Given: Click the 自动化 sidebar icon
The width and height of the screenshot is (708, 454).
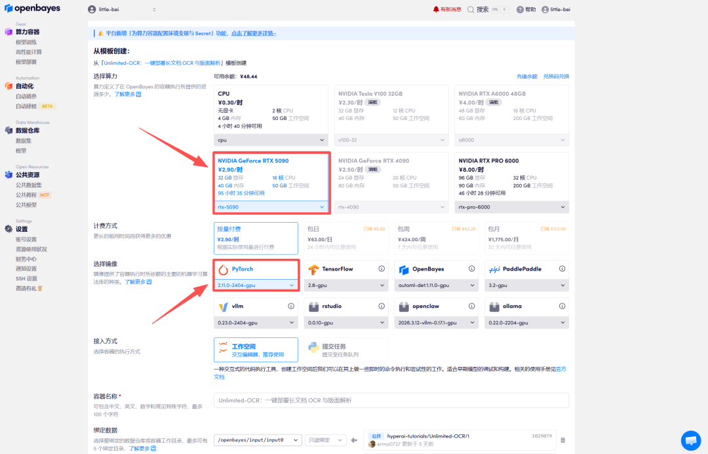Looking at the screenshot, I should pos(9,86).
